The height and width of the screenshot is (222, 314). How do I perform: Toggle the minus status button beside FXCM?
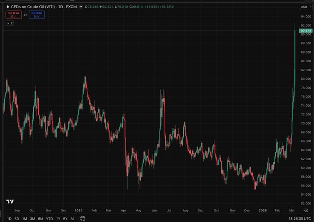point(81,6)
